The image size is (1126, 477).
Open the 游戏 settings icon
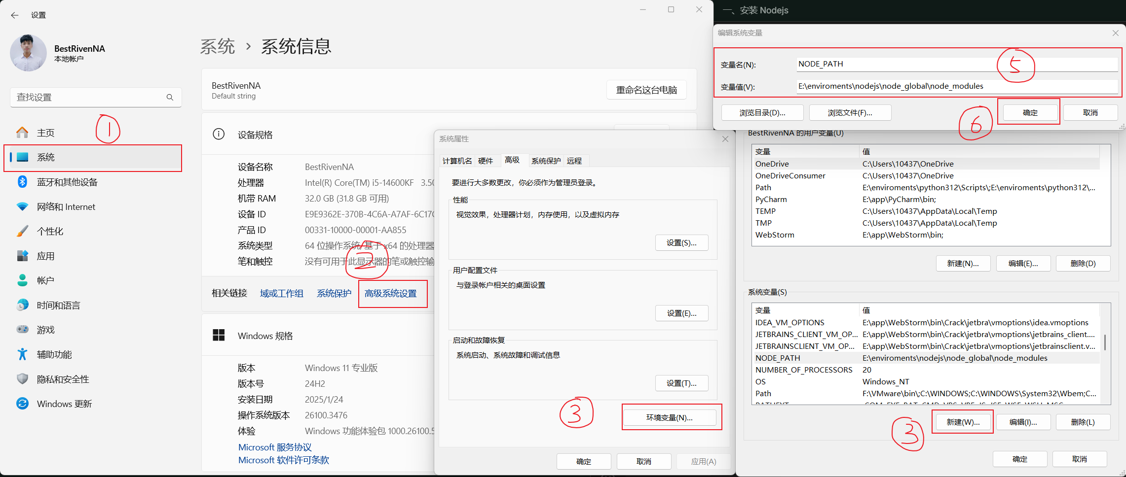point(22,329)
